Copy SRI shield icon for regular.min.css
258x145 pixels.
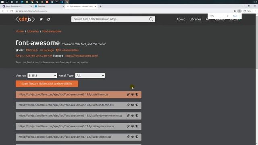(x=137, y=126)
